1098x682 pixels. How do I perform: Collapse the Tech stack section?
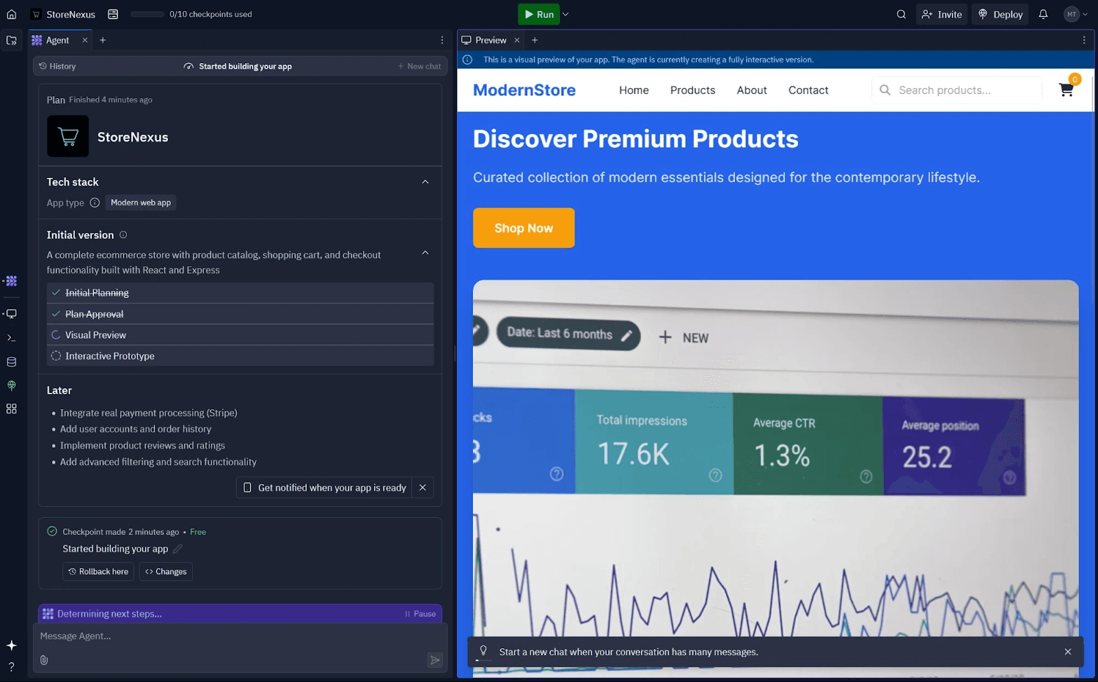(x=425, y=182)
